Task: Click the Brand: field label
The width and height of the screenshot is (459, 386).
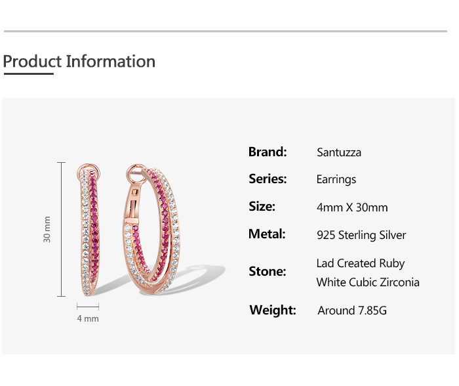Action: [x=268, y=152]
